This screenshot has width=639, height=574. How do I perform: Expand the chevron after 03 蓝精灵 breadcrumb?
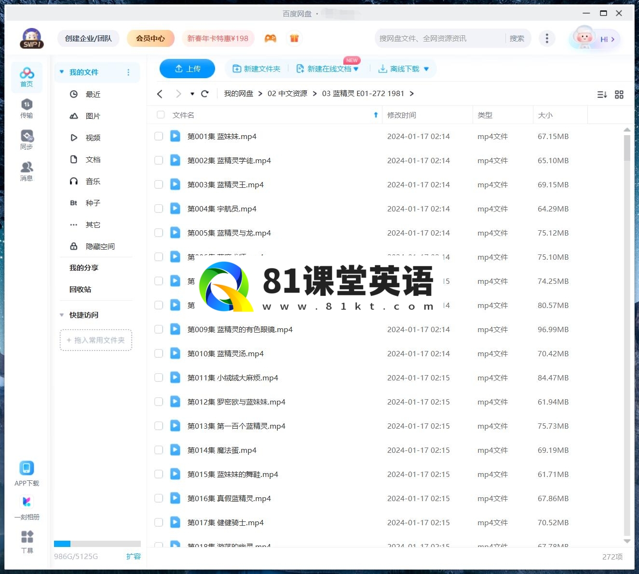(x=412, y=94)
